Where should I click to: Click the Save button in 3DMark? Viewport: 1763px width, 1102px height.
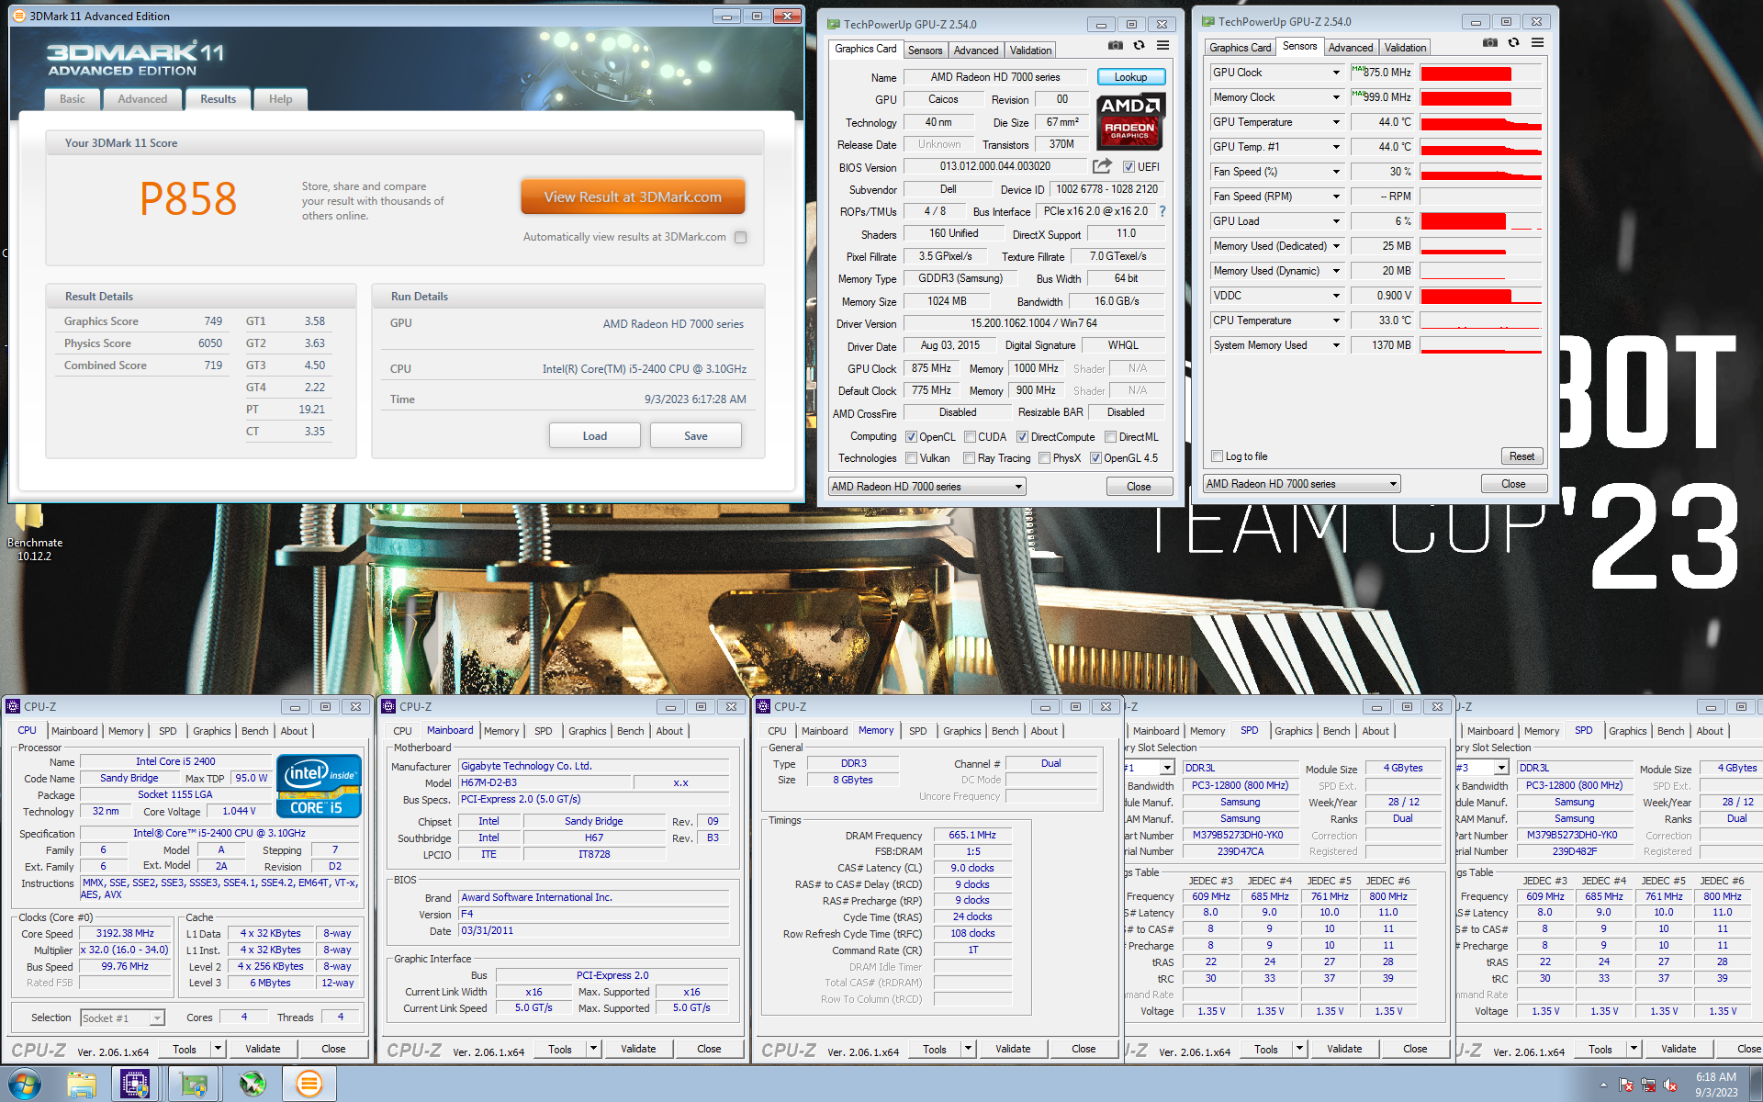[x=695, y=436]
